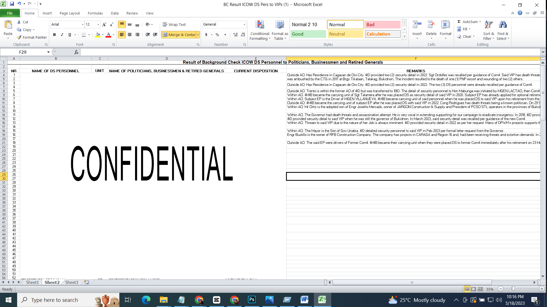547x307 pixels.
Task: Switch to Page Layout view in status bar
Action: click(x=474, y=289)
